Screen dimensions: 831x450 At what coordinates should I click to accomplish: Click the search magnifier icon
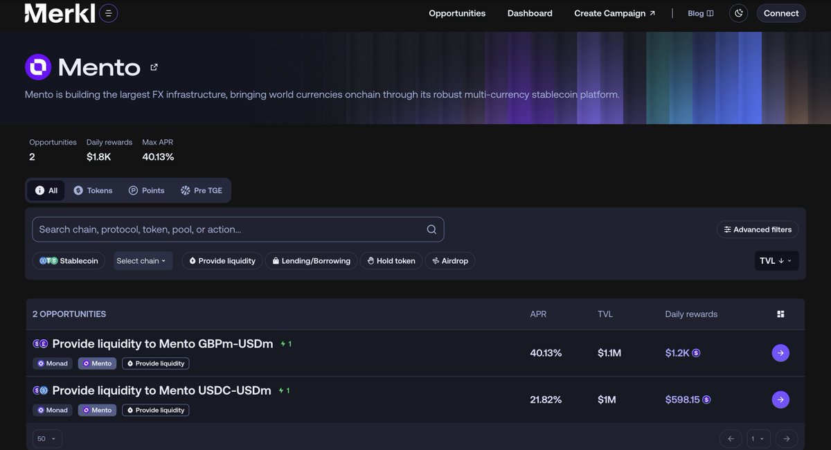point(431,229)
